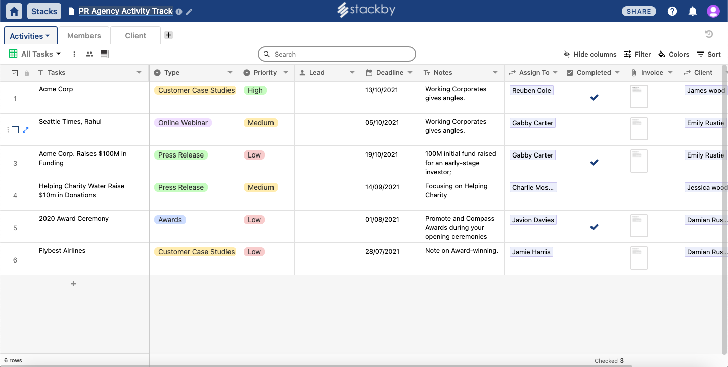Screen dimensions: 728x367
Task: Switch to the Members tab
Action: 84,36
